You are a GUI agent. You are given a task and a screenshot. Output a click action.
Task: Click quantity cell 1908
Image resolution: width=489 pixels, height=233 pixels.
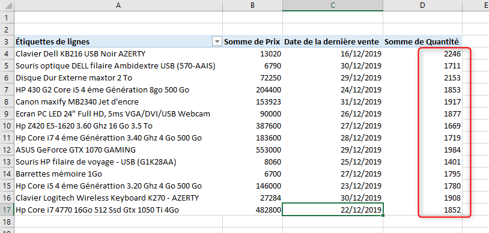422,198
